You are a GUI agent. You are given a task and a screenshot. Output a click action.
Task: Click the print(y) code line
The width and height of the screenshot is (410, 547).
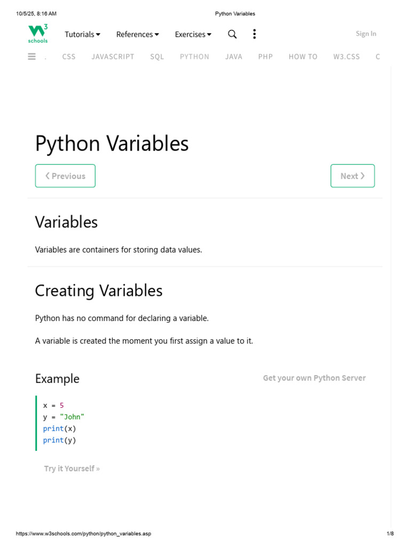59,440
